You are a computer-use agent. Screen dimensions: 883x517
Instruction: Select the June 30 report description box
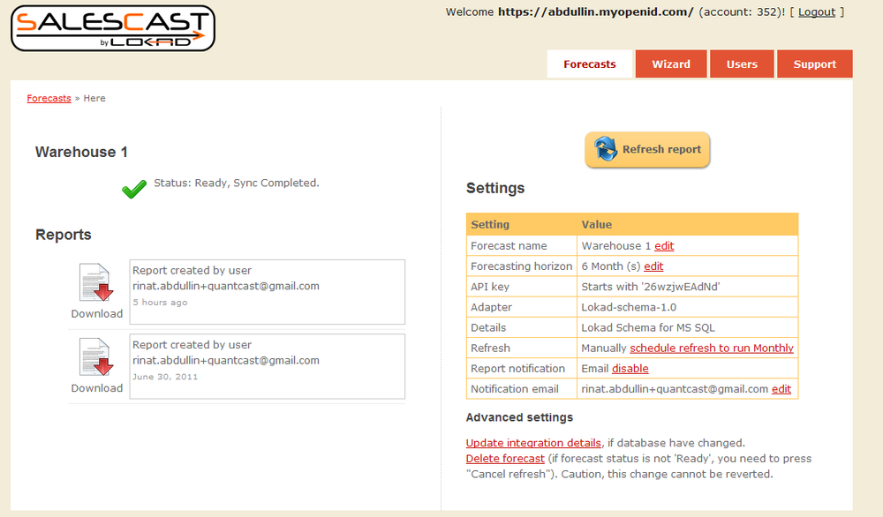pyautogui.click(x=267, y=365)
